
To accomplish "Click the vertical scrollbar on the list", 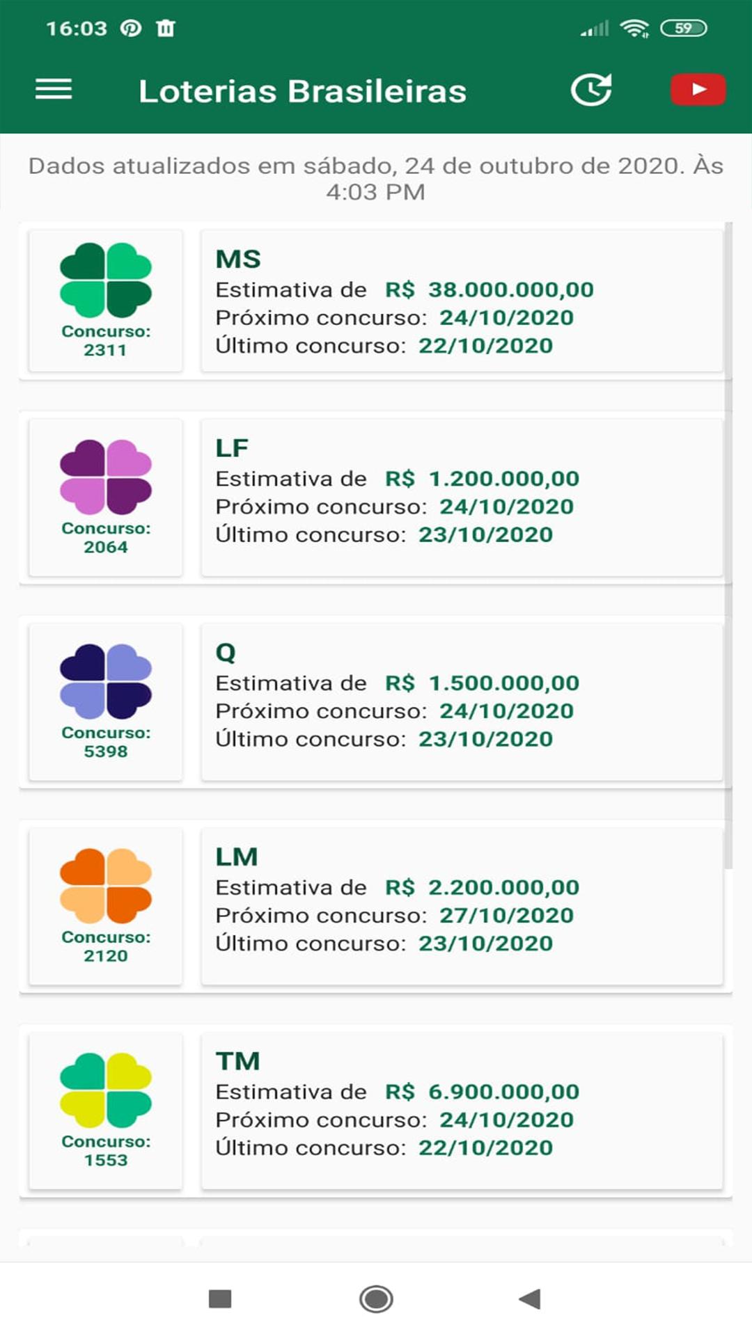I will coord(728,546).
